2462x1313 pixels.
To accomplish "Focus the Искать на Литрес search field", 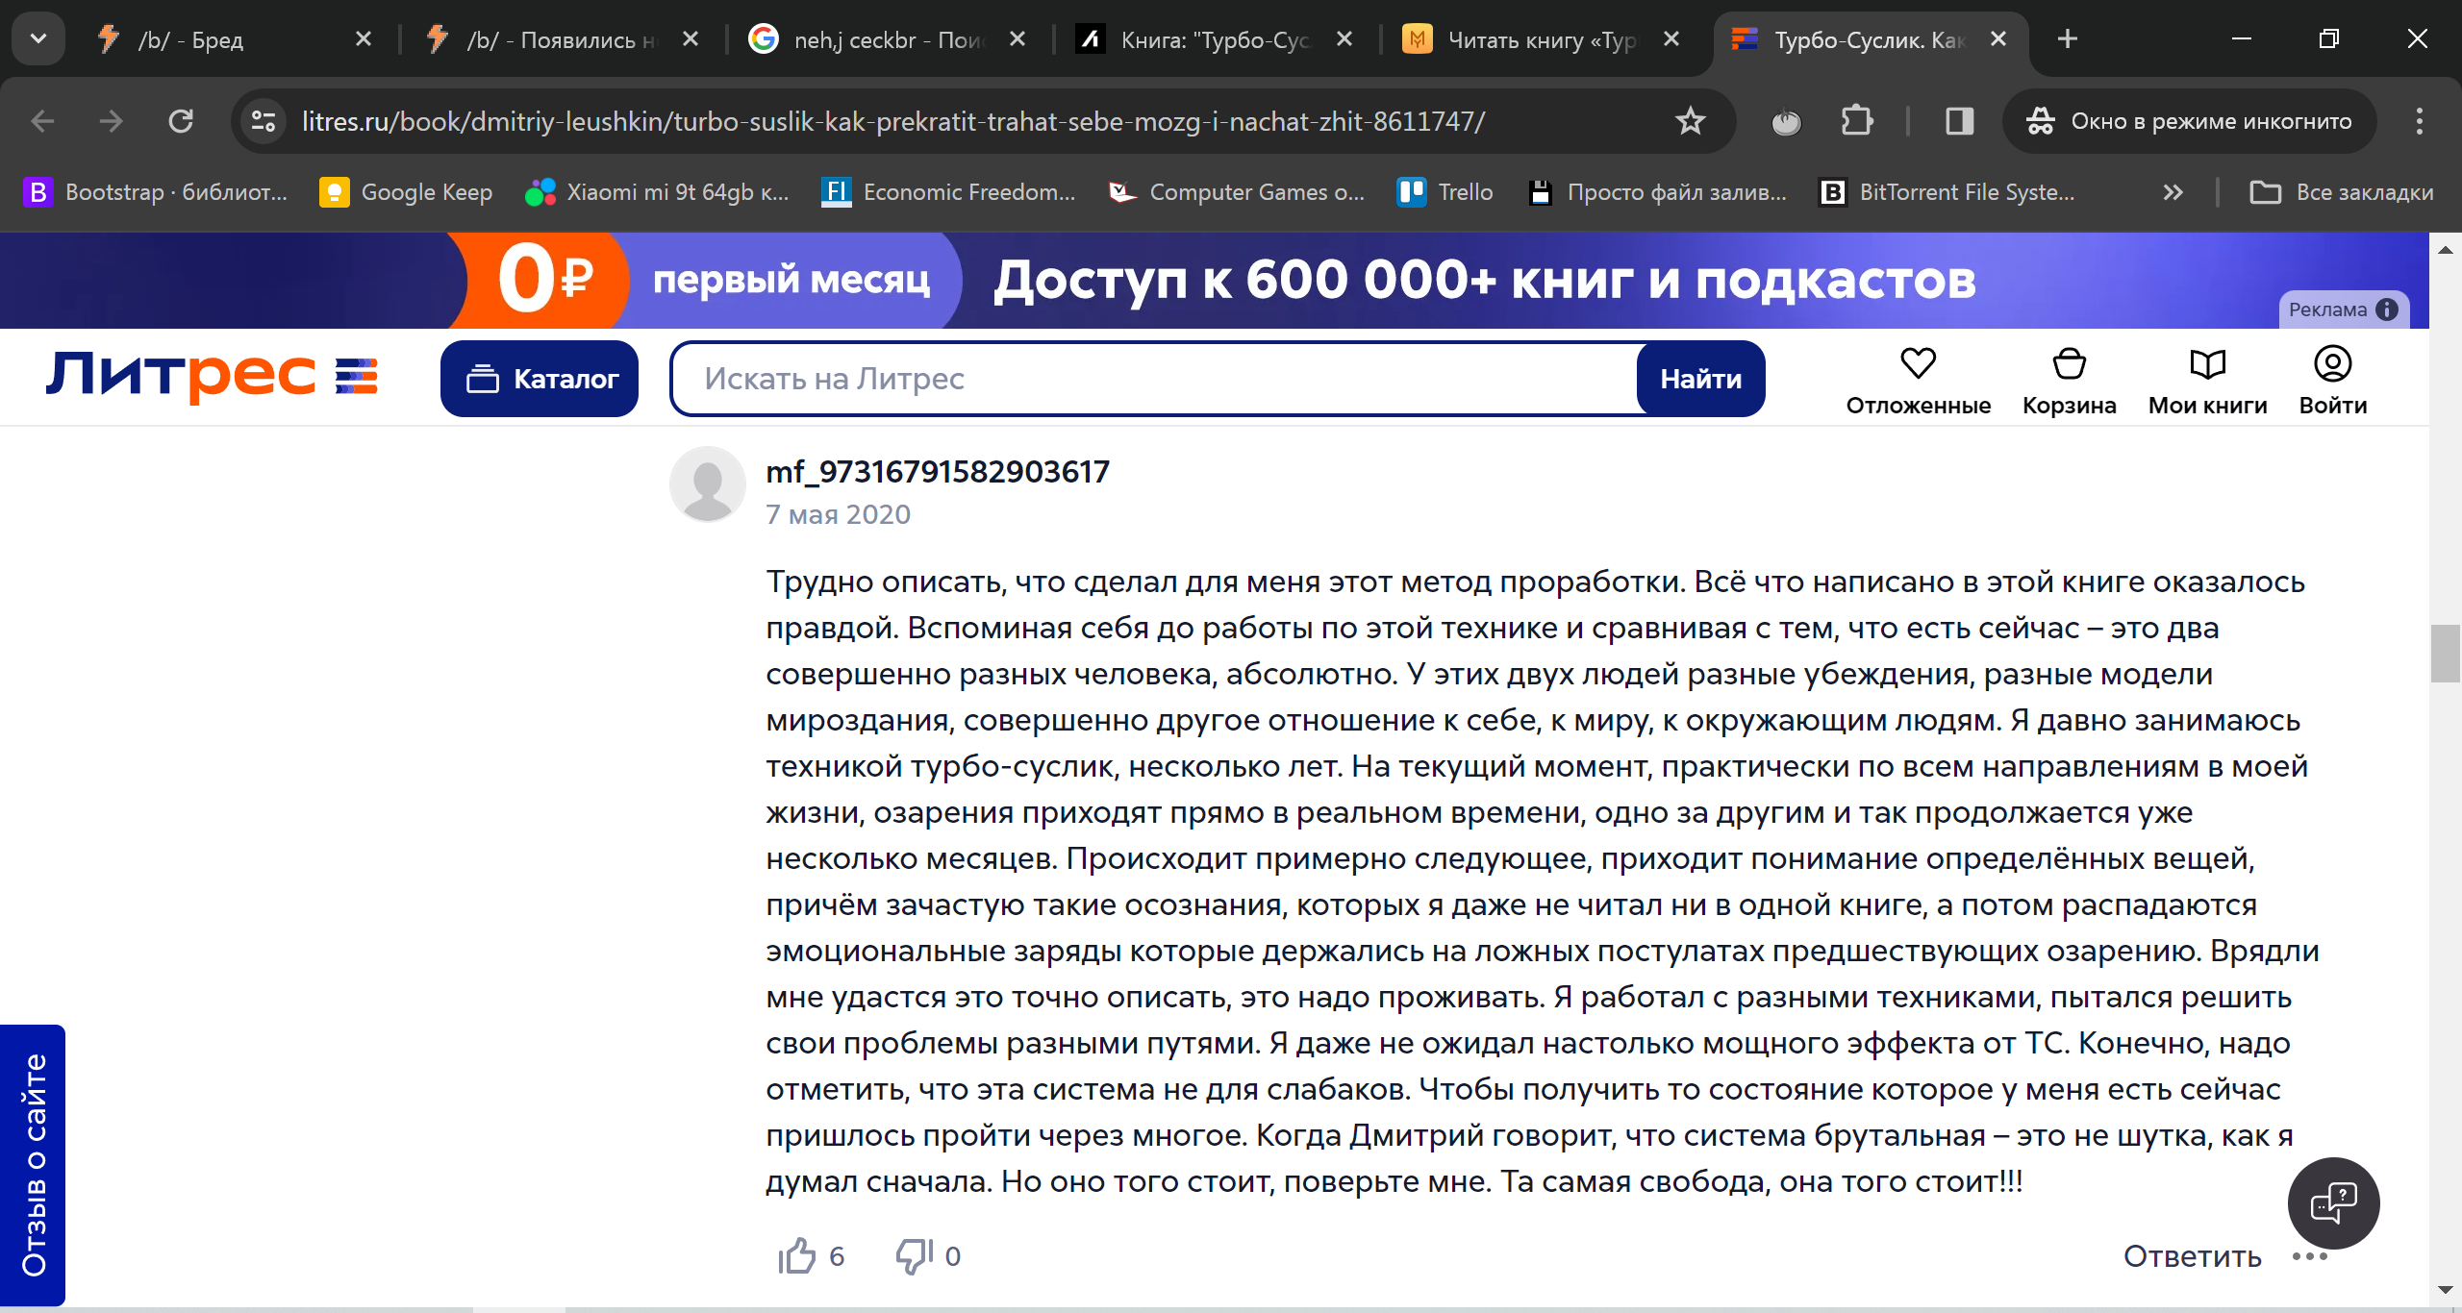I will (1154, 379).
